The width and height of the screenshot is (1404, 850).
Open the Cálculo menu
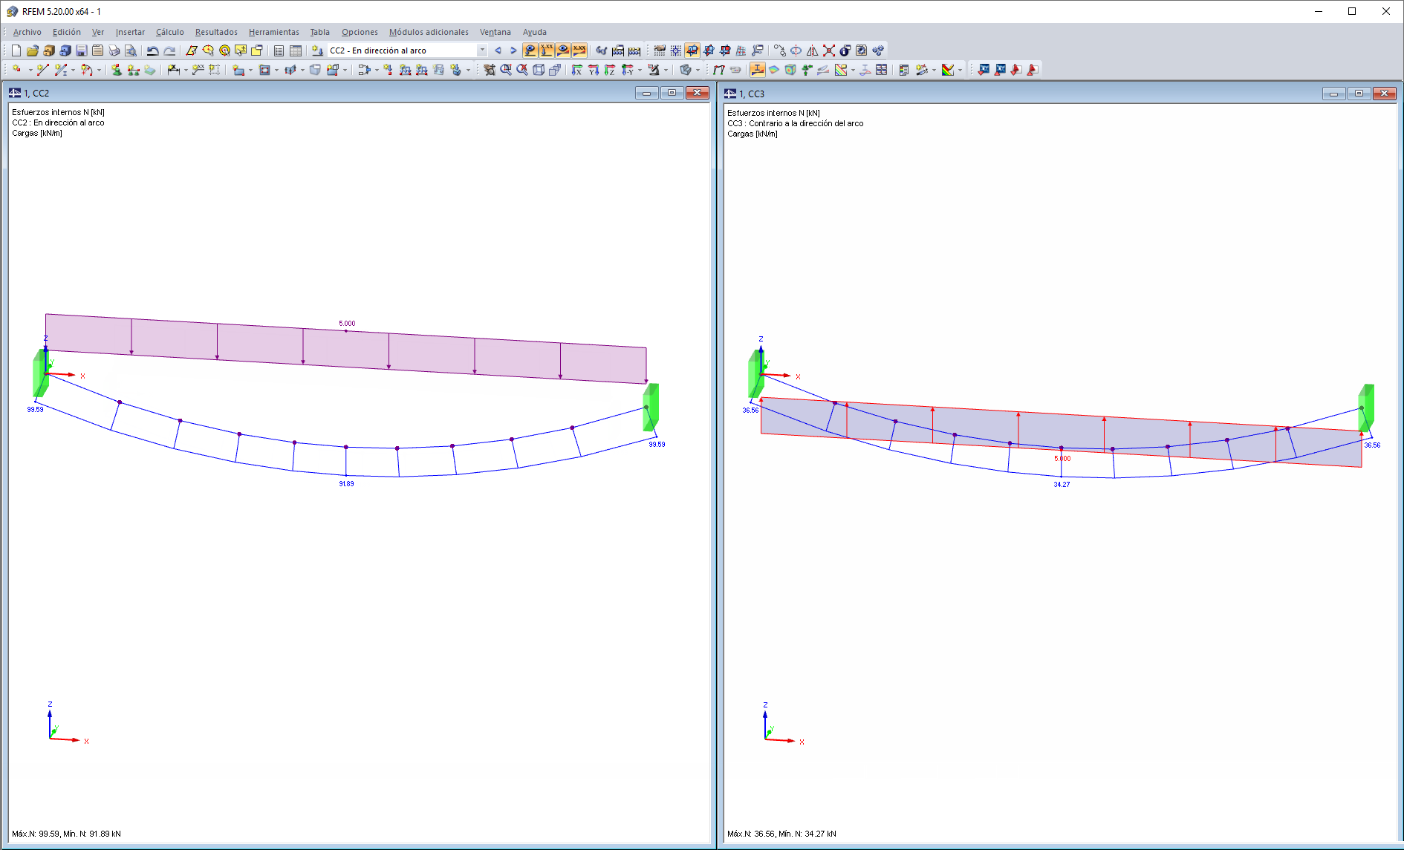point(170,32)
